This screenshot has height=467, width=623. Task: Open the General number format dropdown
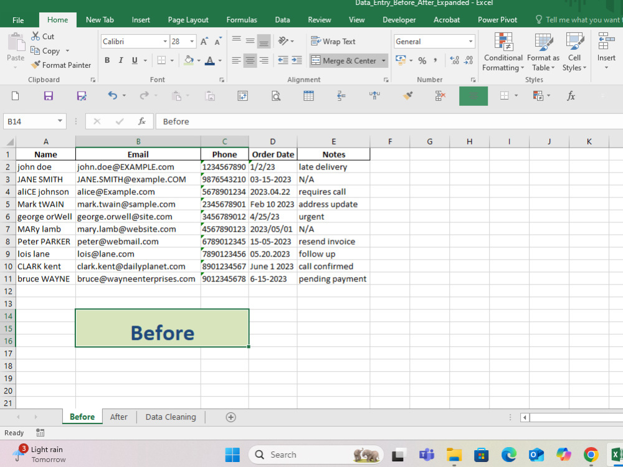coord(471,41)
